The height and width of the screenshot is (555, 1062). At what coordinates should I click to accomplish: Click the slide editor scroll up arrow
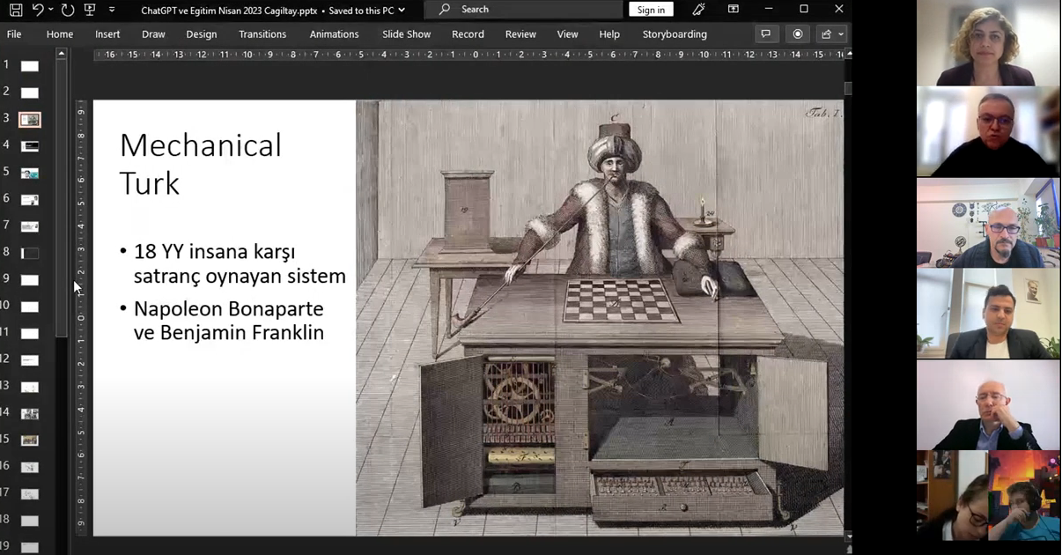pyautogui.click(x=848, y=55)
